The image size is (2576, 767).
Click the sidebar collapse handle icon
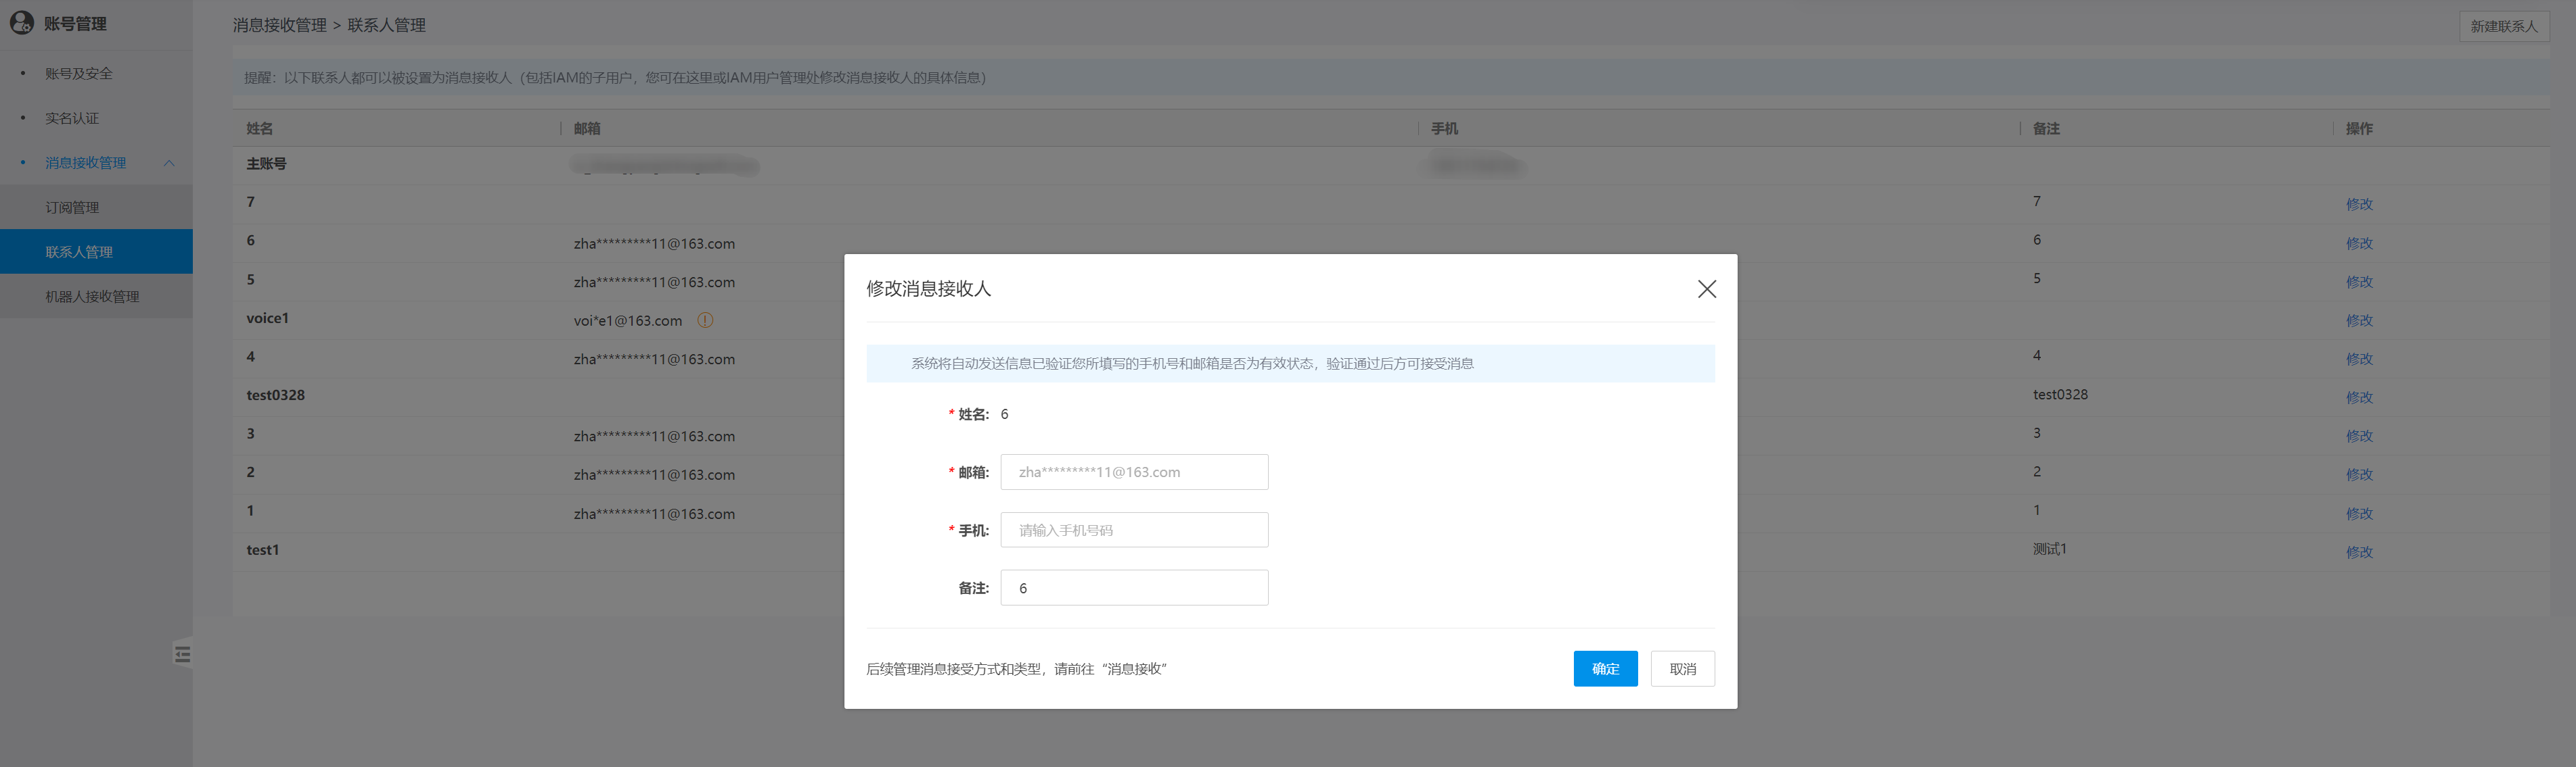pyautogui.click(x=182, y=654)
